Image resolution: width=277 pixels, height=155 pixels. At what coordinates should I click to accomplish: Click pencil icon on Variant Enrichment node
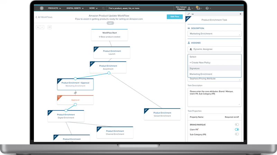pos(146,110)
